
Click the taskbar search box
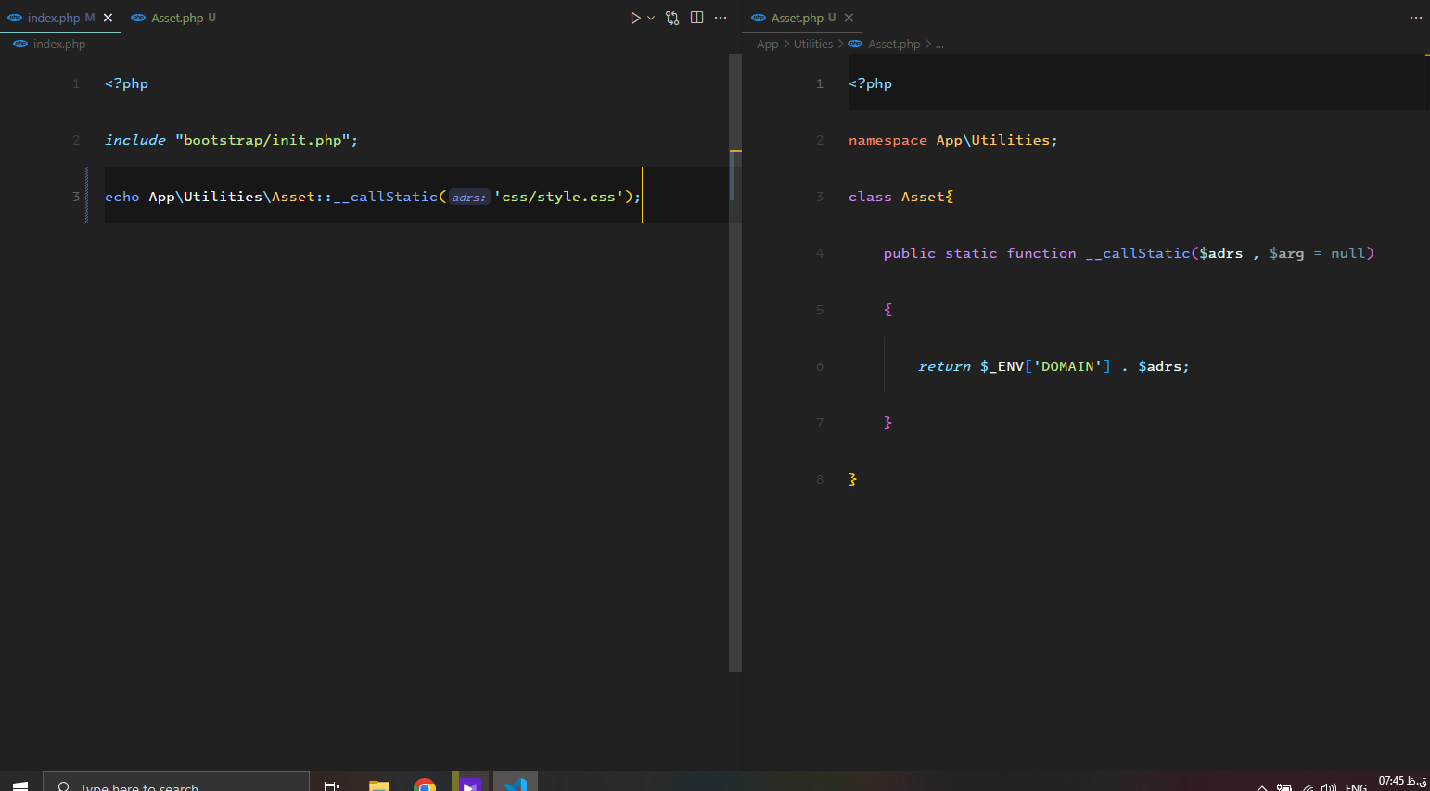(176, 782)
